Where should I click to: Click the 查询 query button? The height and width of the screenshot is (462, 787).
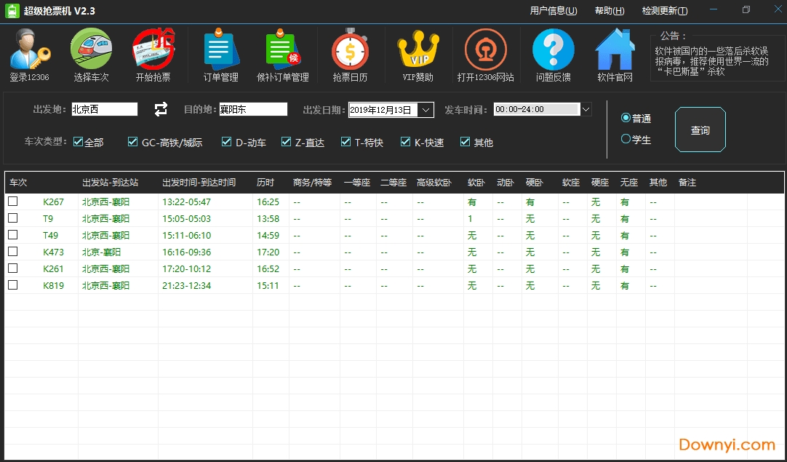coord(700,130)
